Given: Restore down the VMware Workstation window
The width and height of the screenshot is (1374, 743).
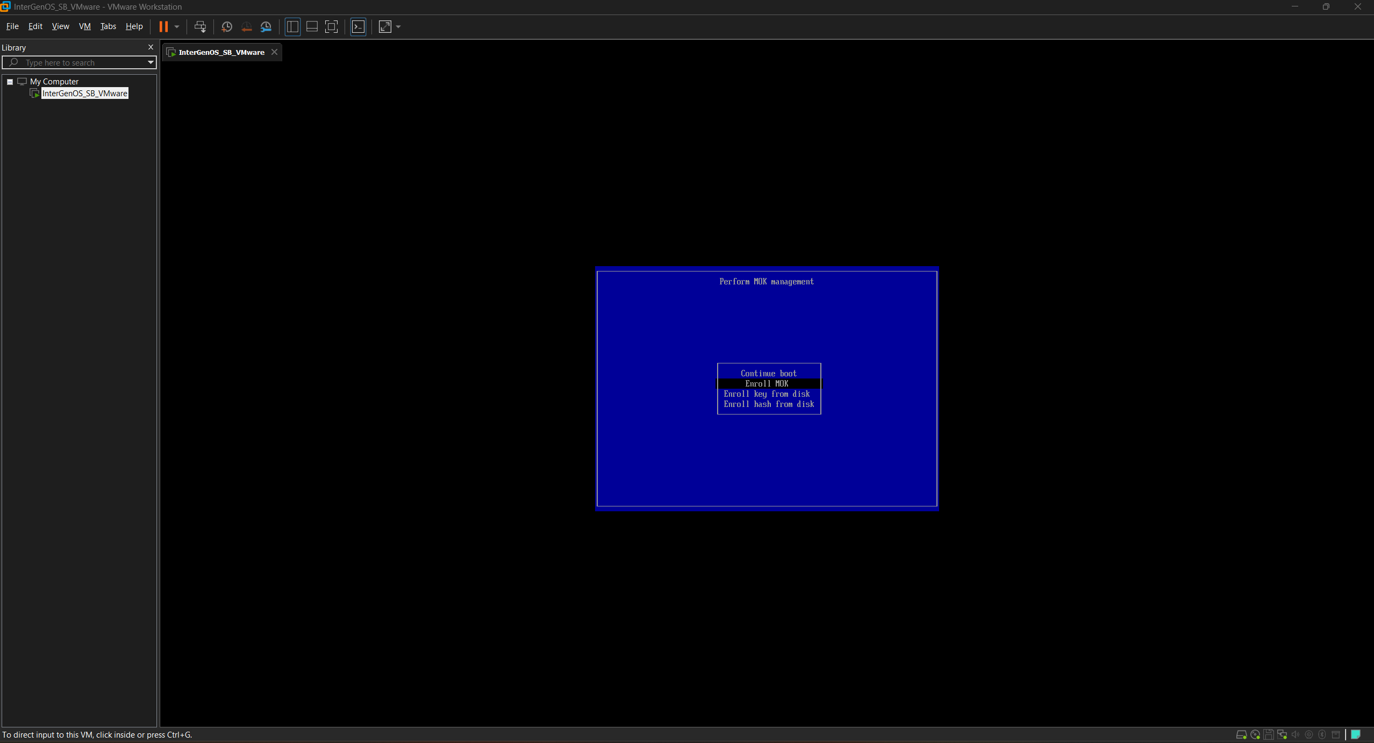Looking at the screenshot, I should click(x=1326, y=7).
